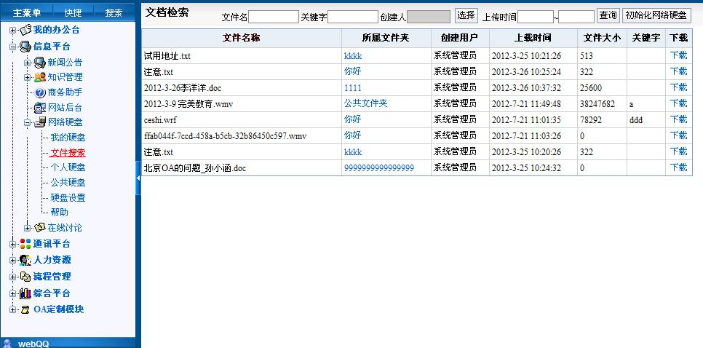The height and width of the screenshot is (348, 703).
Task: Click the 商务助手 question mark icon
Action: tap(40, 92)
